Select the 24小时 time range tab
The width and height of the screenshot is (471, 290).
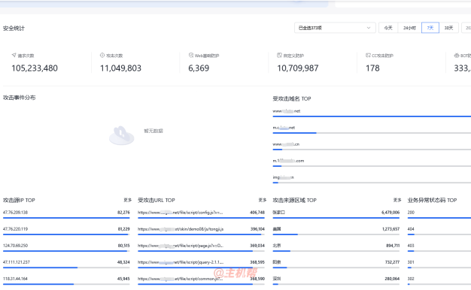[x=409, y=28]
